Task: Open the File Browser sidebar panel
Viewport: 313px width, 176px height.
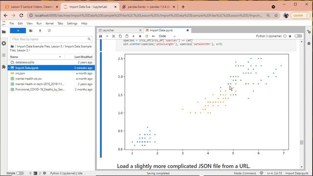Action: [3, 32]
